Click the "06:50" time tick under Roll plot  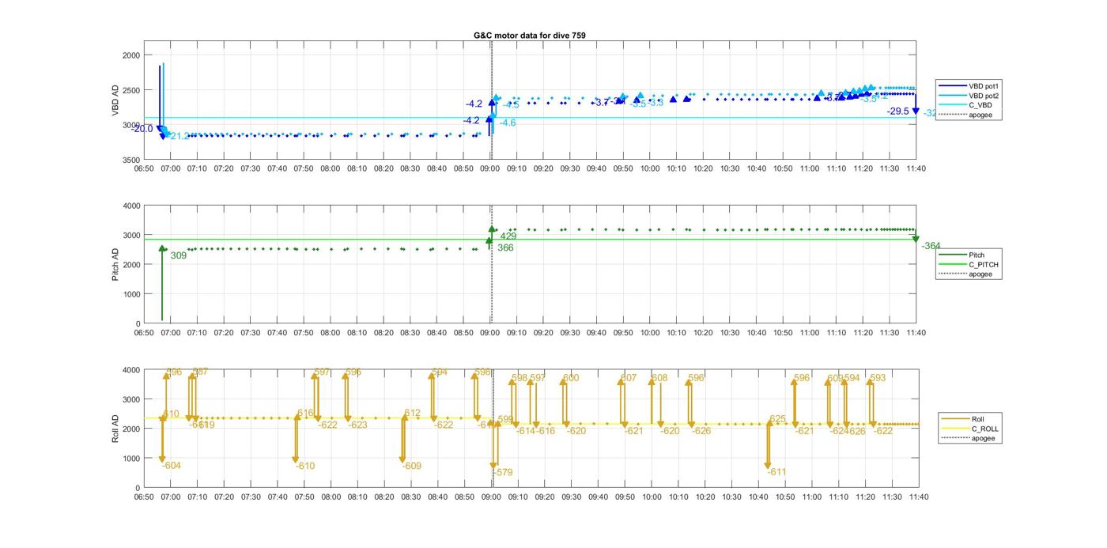pyautogui.click(x=144, y=497)
